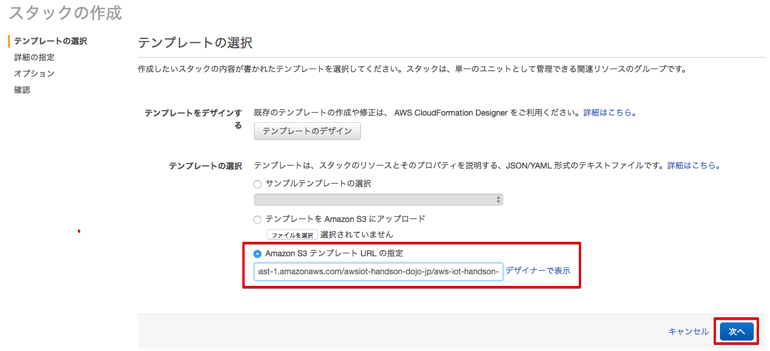770x351 pixels.
Task: Open the デザイナーで表示 link
Action: click(538, 271)
